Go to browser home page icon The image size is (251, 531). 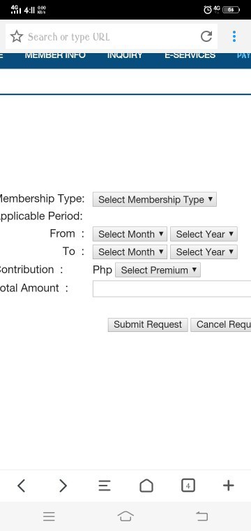(x=146, y=486)
